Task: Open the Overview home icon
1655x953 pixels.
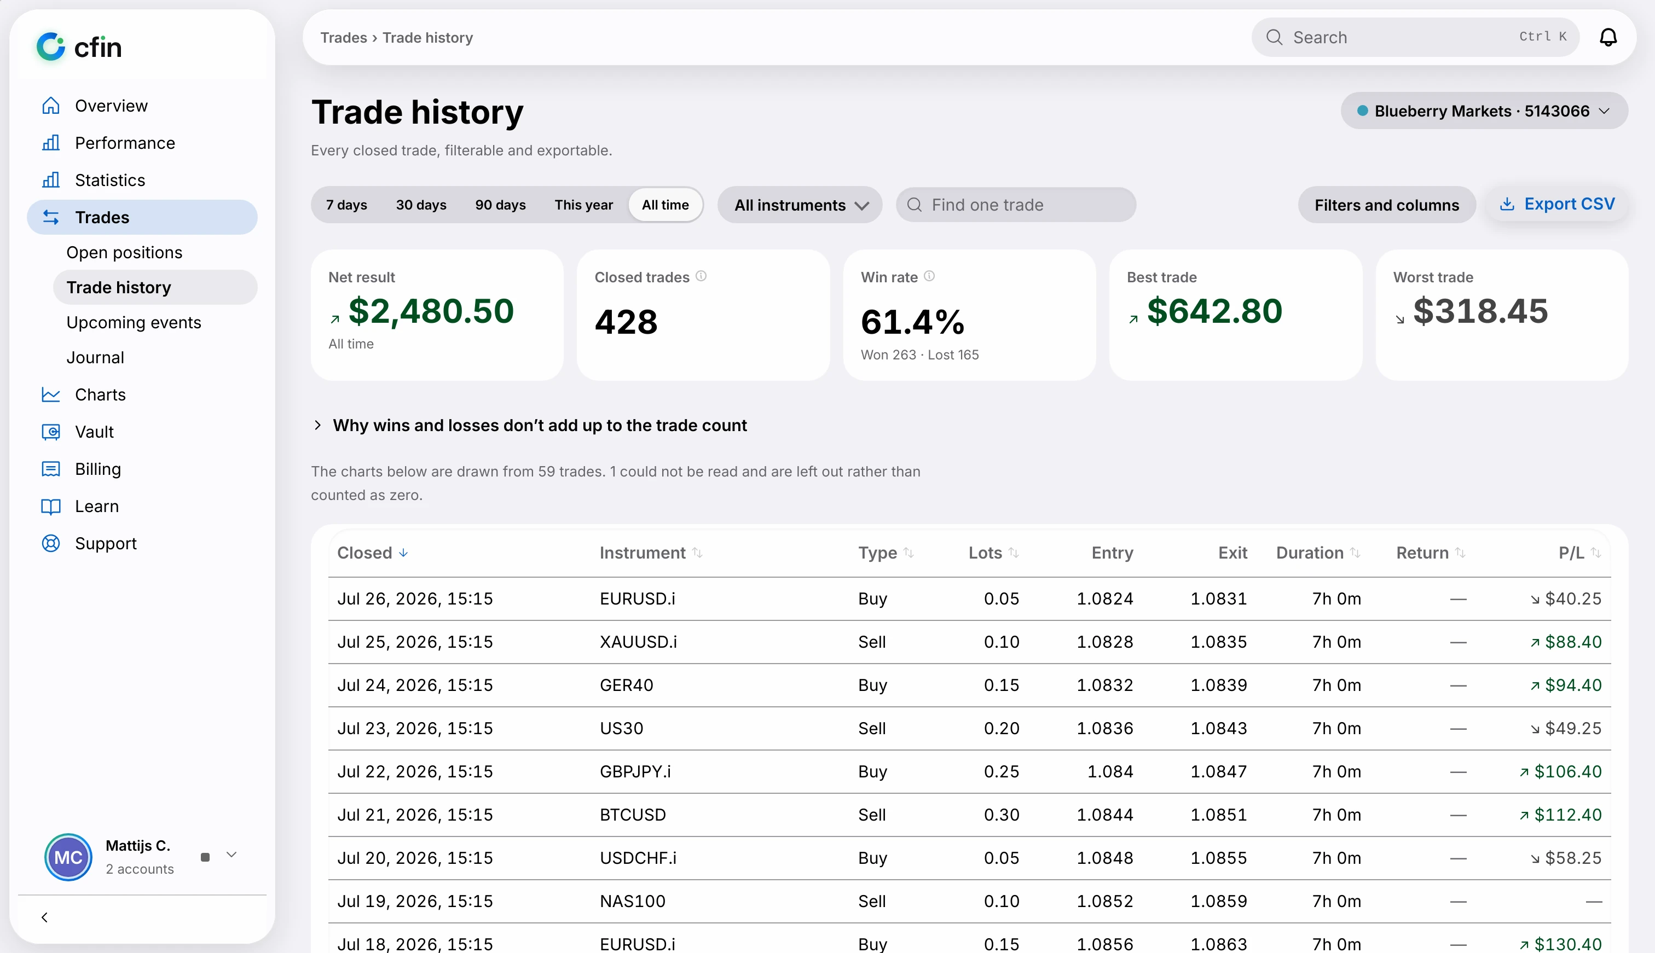Action: point(50,106)
